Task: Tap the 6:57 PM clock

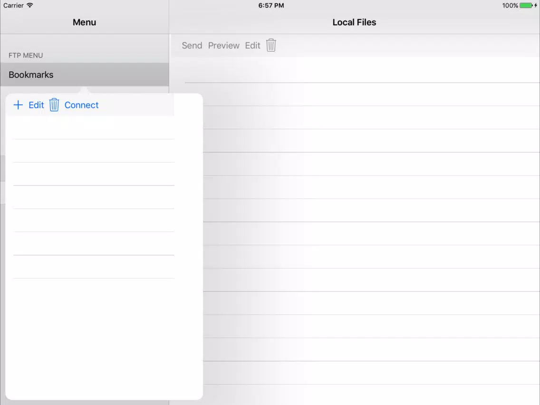Action: [x=271, y=5]
